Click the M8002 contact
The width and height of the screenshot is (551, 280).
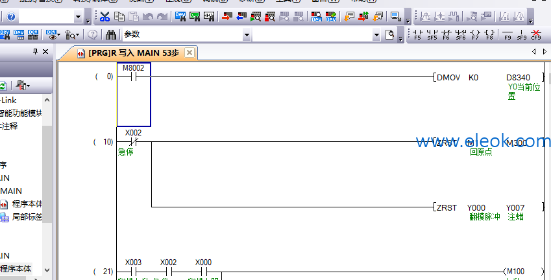click(134, 77)
